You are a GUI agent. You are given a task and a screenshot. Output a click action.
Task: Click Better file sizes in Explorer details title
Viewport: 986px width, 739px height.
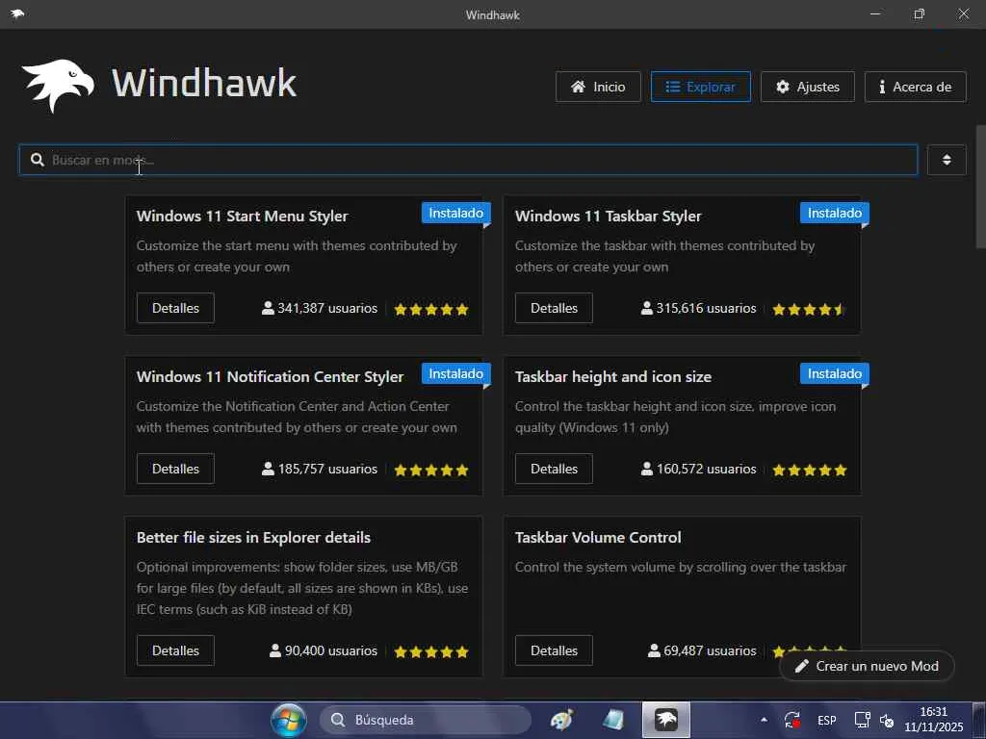253,538
